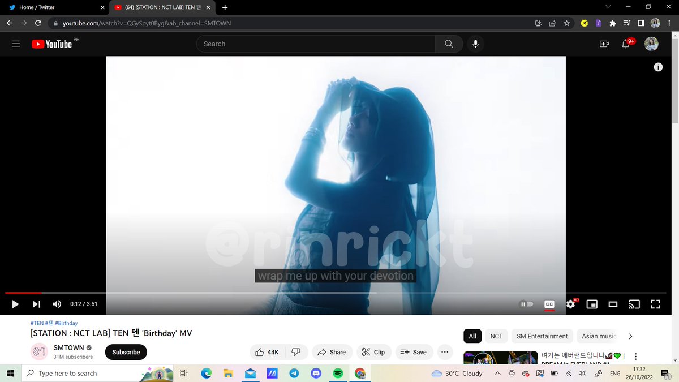Go to YouTube home via logo
Image resolution: width=679 pixels, height=382 pixels.
point(52,44)
